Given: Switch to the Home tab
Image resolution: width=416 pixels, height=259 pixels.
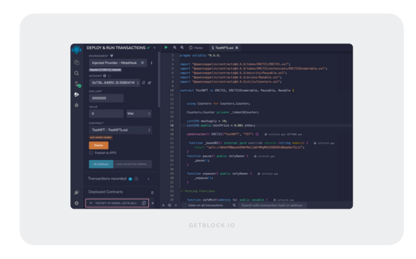Looking at the screenshot, I should click(196, 48).
